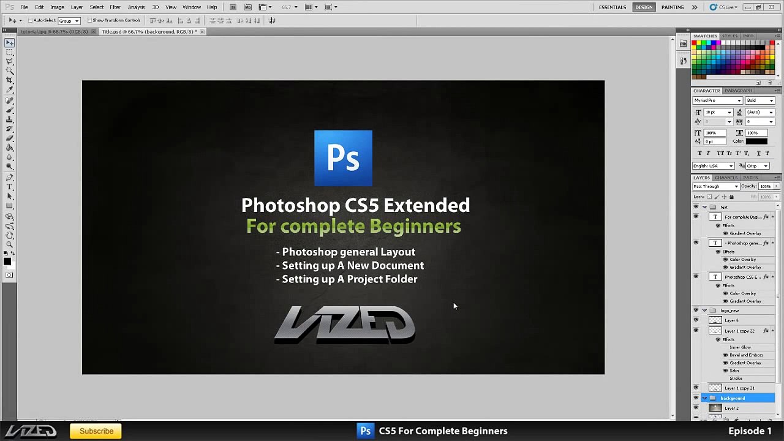Select the Lasso tool
Screen dimensions: 784x441
[9, 61]
